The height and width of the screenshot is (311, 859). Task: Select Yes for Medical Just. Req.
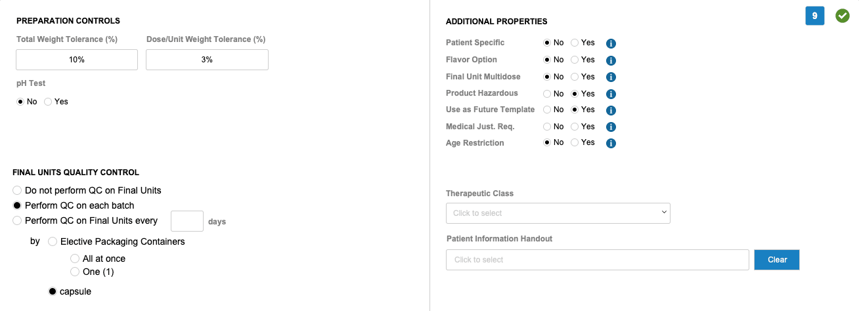coord(575,127)
